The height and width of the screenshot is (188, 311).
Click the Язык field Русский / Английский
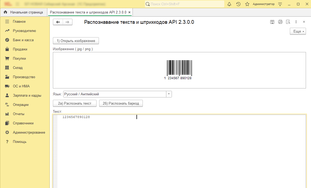point(115,94)
